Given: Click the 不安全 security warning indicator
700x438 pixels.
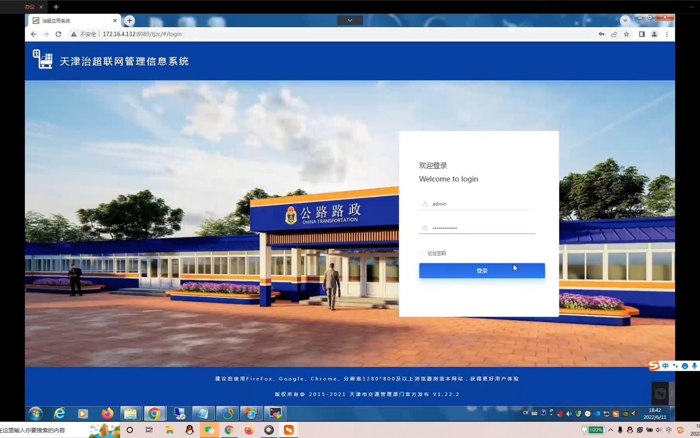Looking at the screenshot, I should [x=84, y=34].
